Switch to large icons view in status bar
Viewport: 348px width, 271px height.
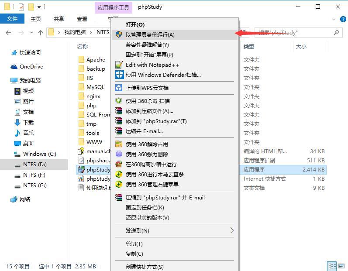[341, 266]
